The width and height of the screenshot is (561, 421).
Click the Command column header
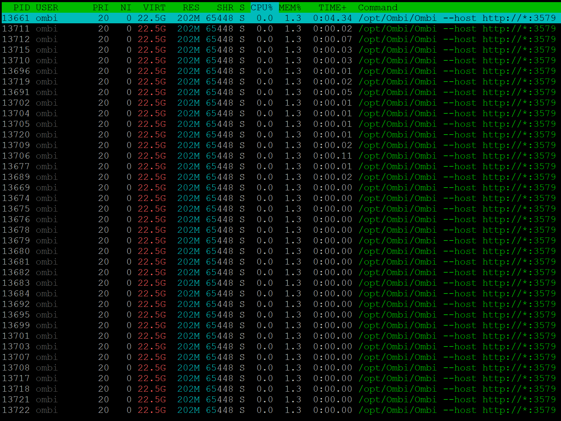(x=378, y=7)
